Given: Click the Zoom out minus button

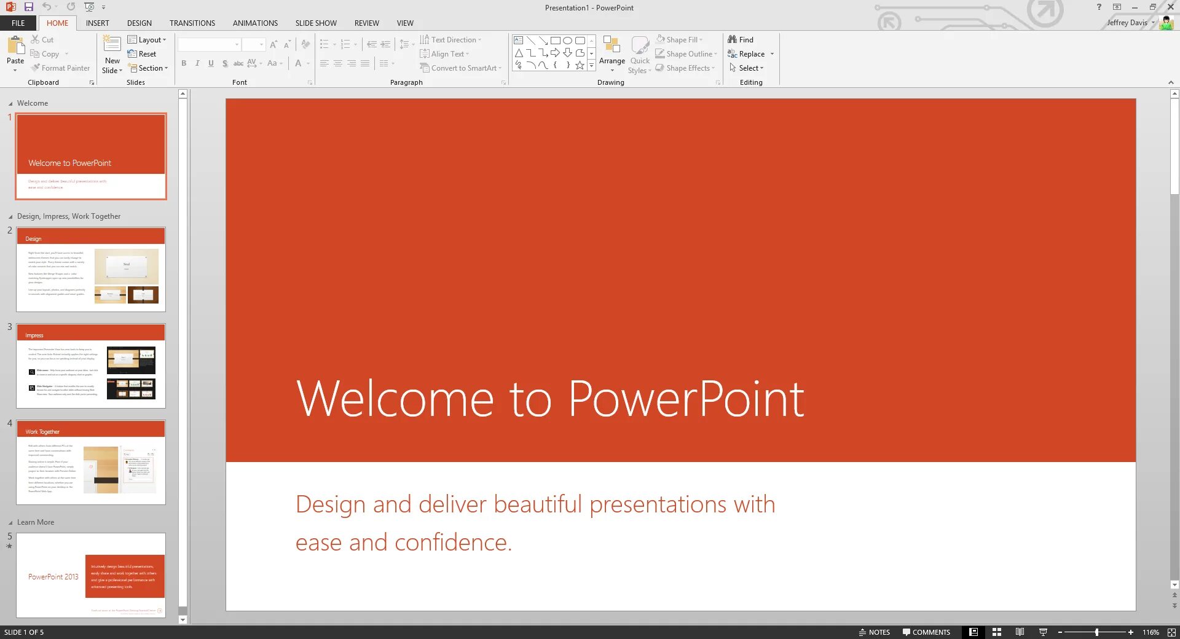Looking at the screenshot, I should [x=1060, y=632].
